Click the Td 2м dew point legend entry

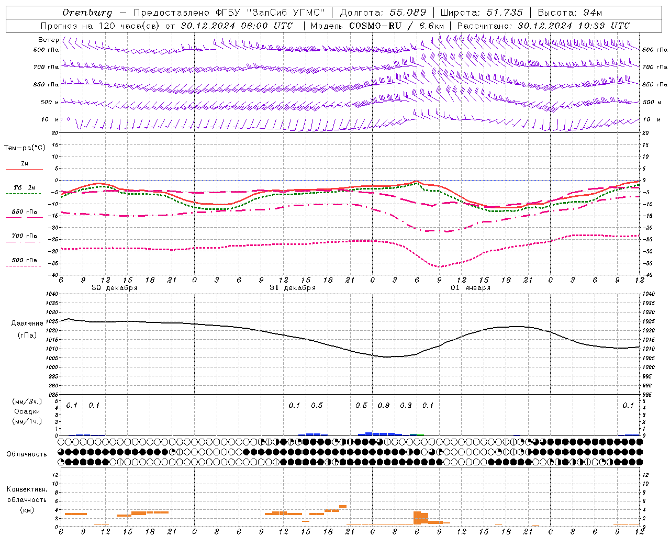tap(24, 187)
